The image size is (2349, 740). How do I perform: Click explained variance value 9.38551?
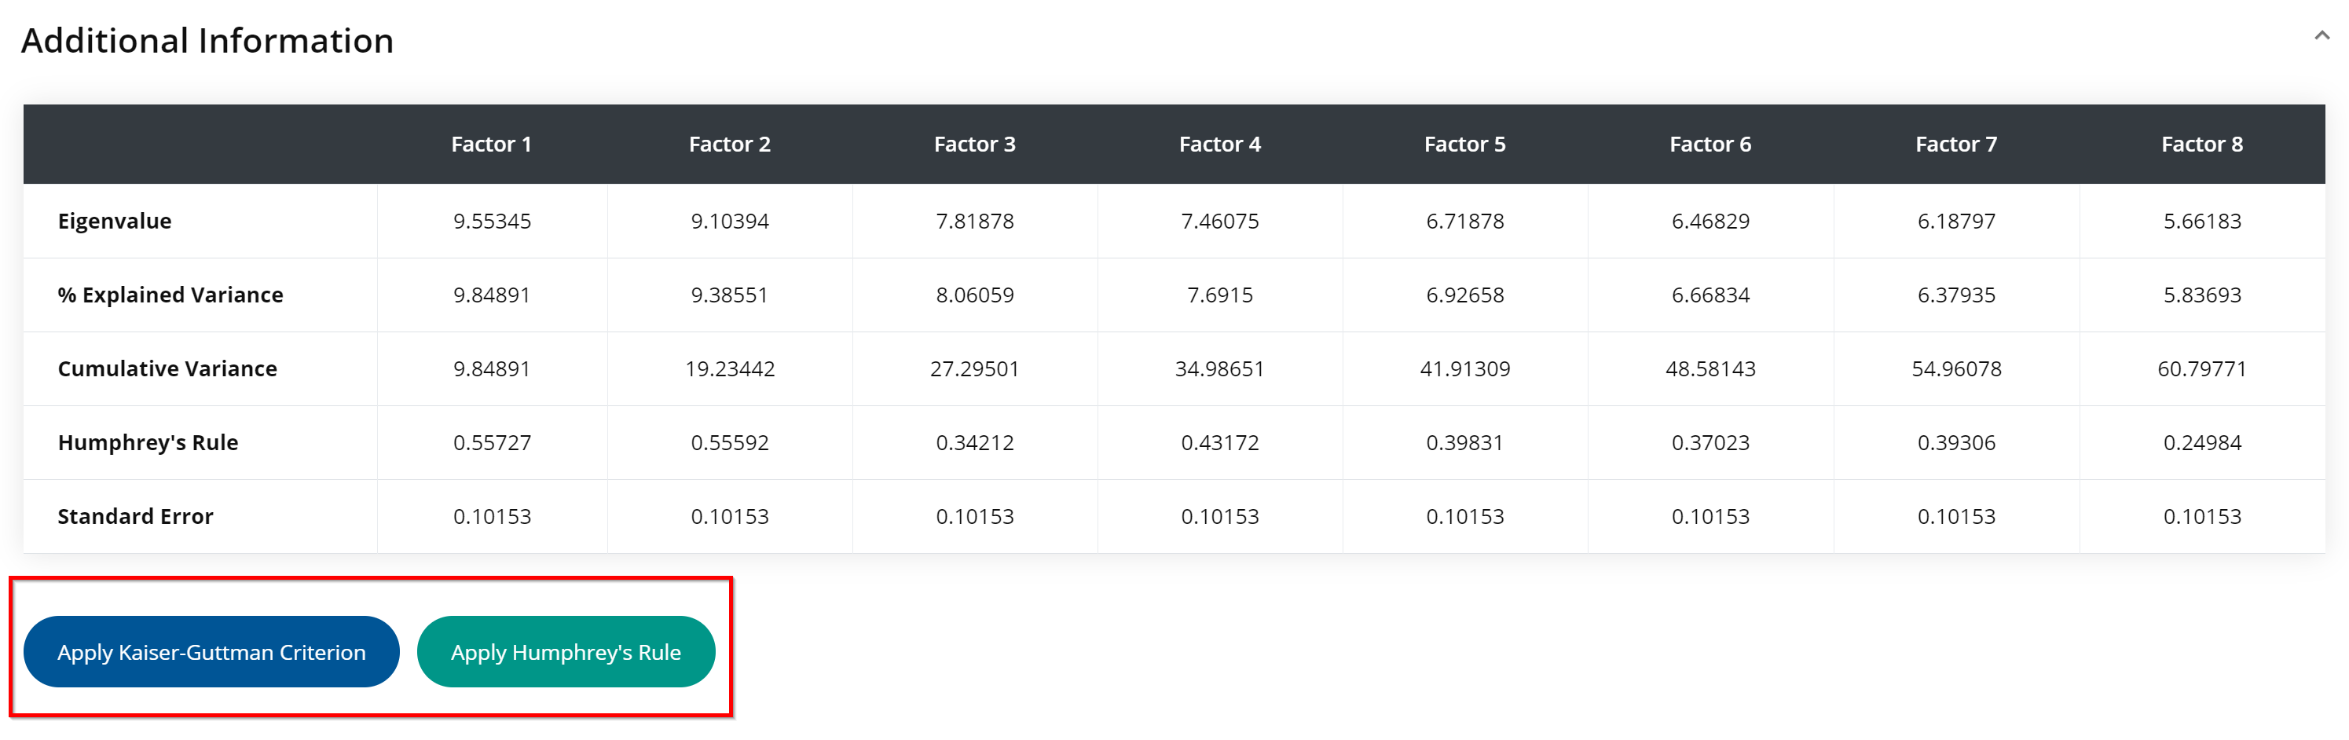click(730, 295)
